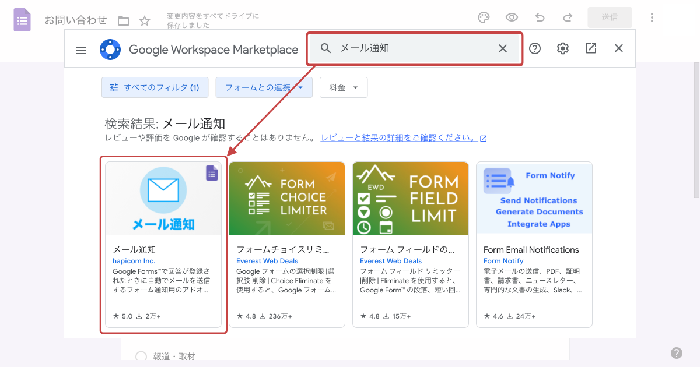700x367 pixels.
Task: Open Marketplace in a new window
Action: point(591,48)
